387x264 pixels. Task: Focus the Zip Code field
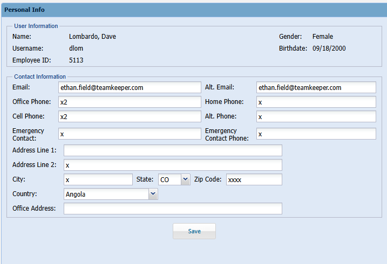click(x=254, y=179)
